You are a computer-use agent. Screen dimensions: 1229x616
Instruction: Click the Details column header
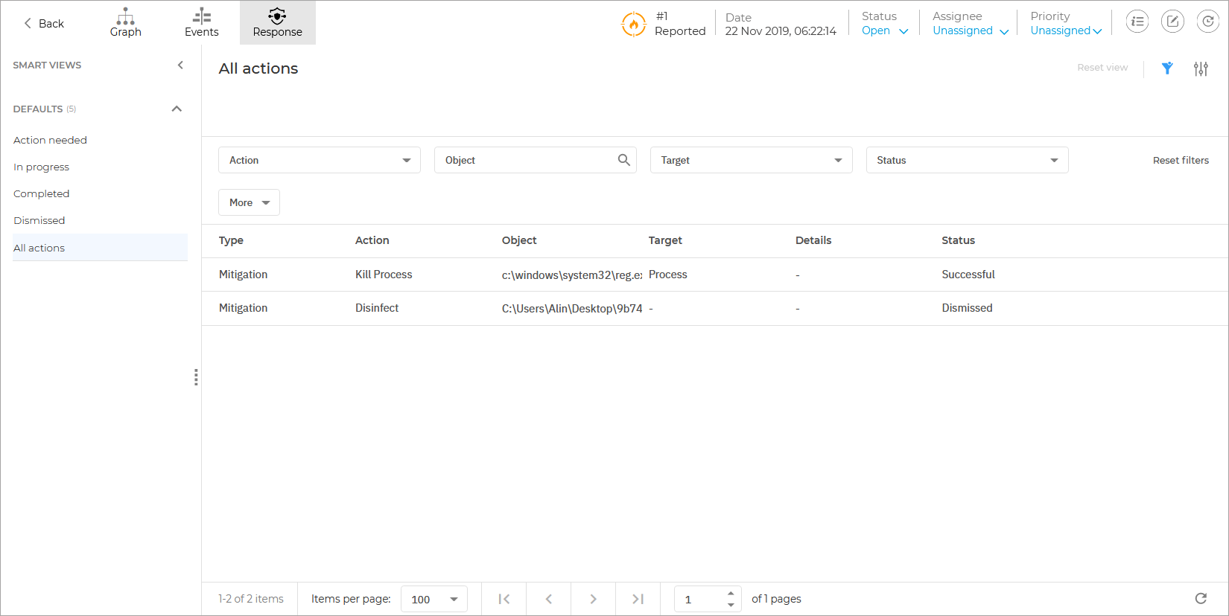click(x=813, y=240)
